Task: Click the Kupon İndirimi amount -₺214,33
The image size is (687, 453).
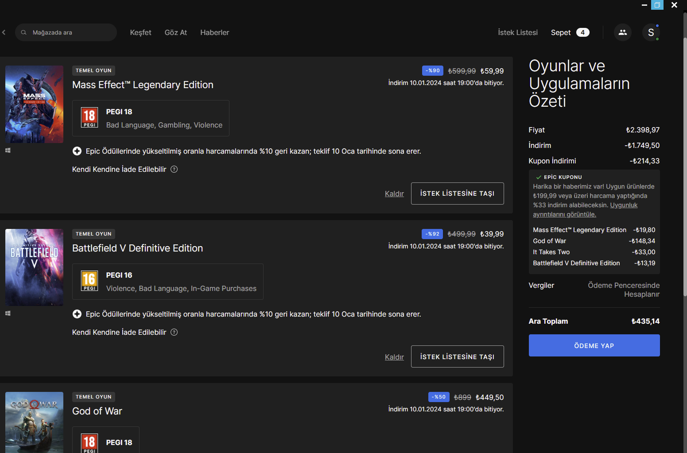Action: [x=645, y=161]
